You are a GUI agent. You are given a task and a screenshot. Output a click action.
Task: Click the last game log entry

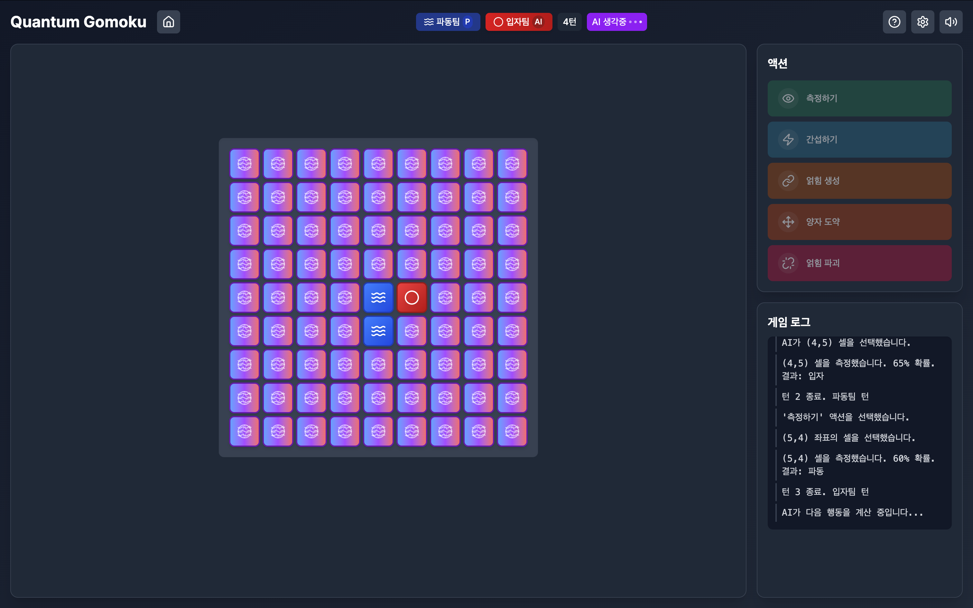(852, 512)
